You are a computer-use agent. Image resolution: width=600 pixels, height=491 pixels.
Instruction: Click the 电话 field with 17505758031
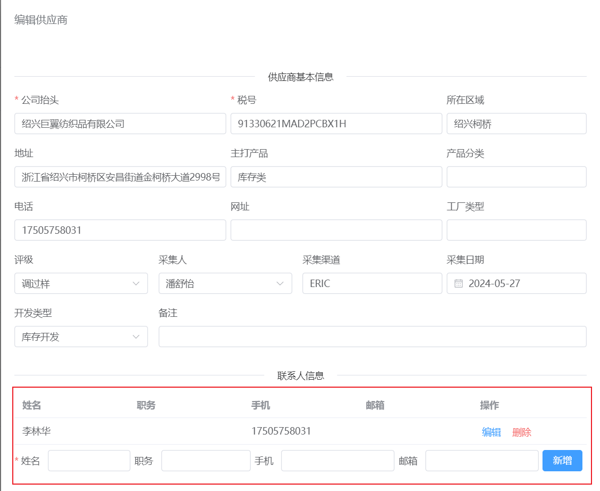pos(120,230)
